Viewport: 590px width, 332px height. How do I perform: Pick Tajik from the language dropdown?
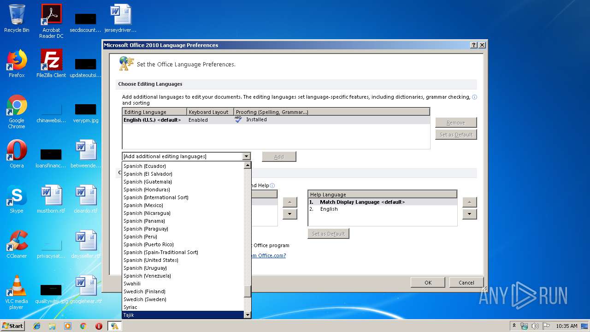[183, 315]
